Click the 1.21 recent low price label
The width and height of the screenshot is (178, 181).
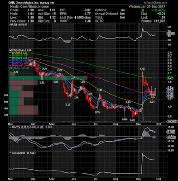coord(152,102)
